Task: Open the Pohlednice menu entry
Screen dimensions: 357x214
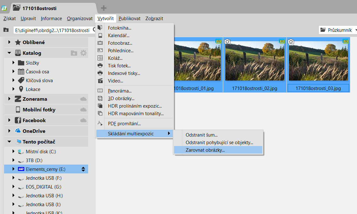Action: (134, 51)
